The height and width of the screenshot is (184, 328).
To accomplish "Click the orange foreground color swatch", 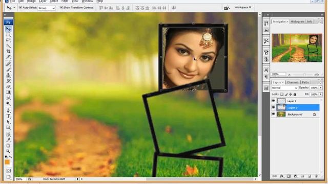I will tap(7, 162).
